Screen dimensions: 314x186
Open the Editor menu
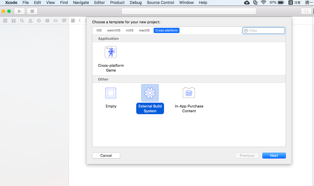click(x=99, y=3)
